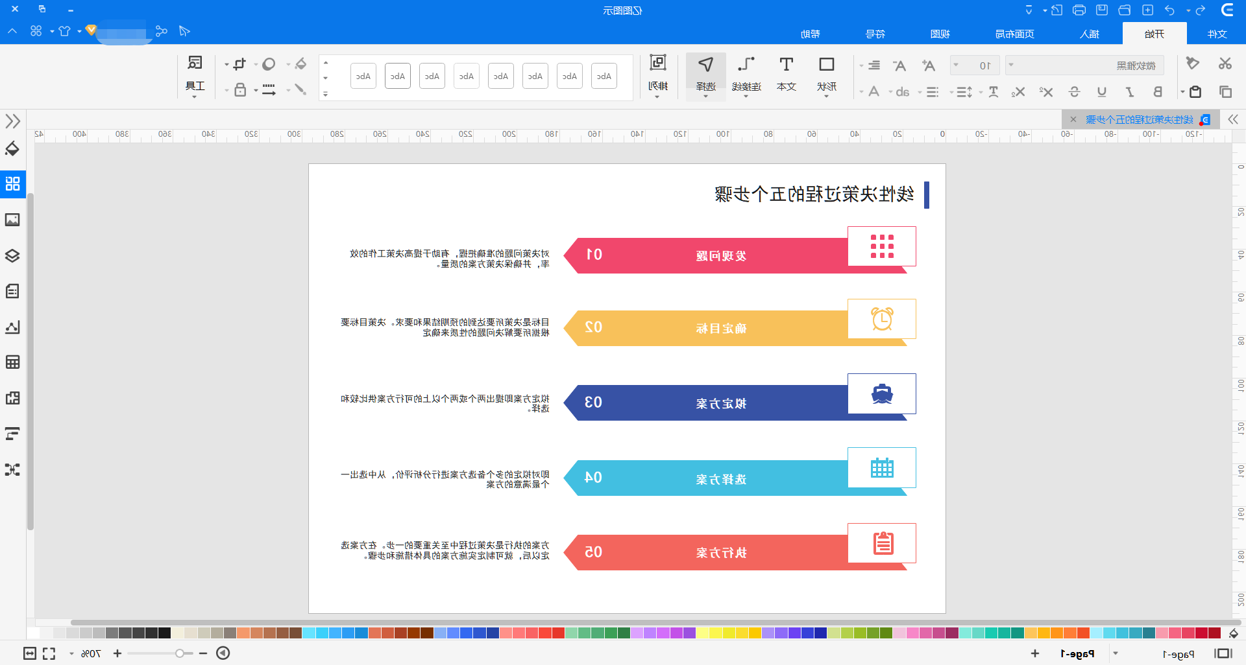
Task: Select the 文本 text tool
Action: click(x=786, y=74)
